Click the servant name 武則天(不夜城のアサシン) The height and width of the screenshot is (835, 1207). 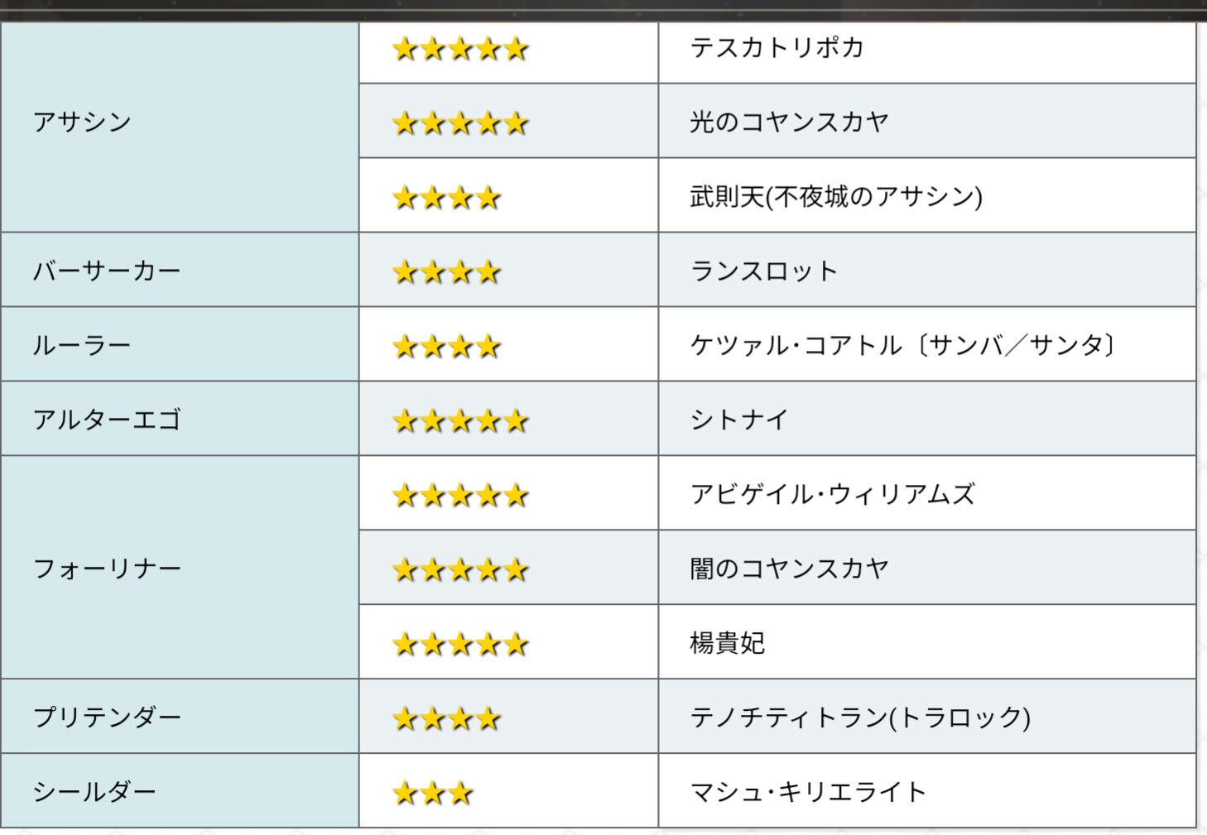pos(836,197)
